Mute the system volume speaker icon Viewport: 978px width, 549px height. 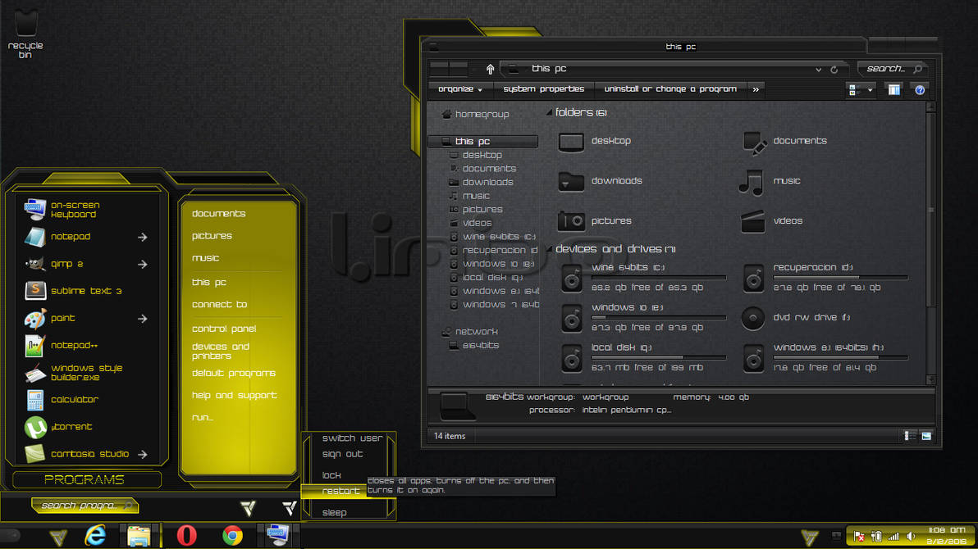(913, 536)
